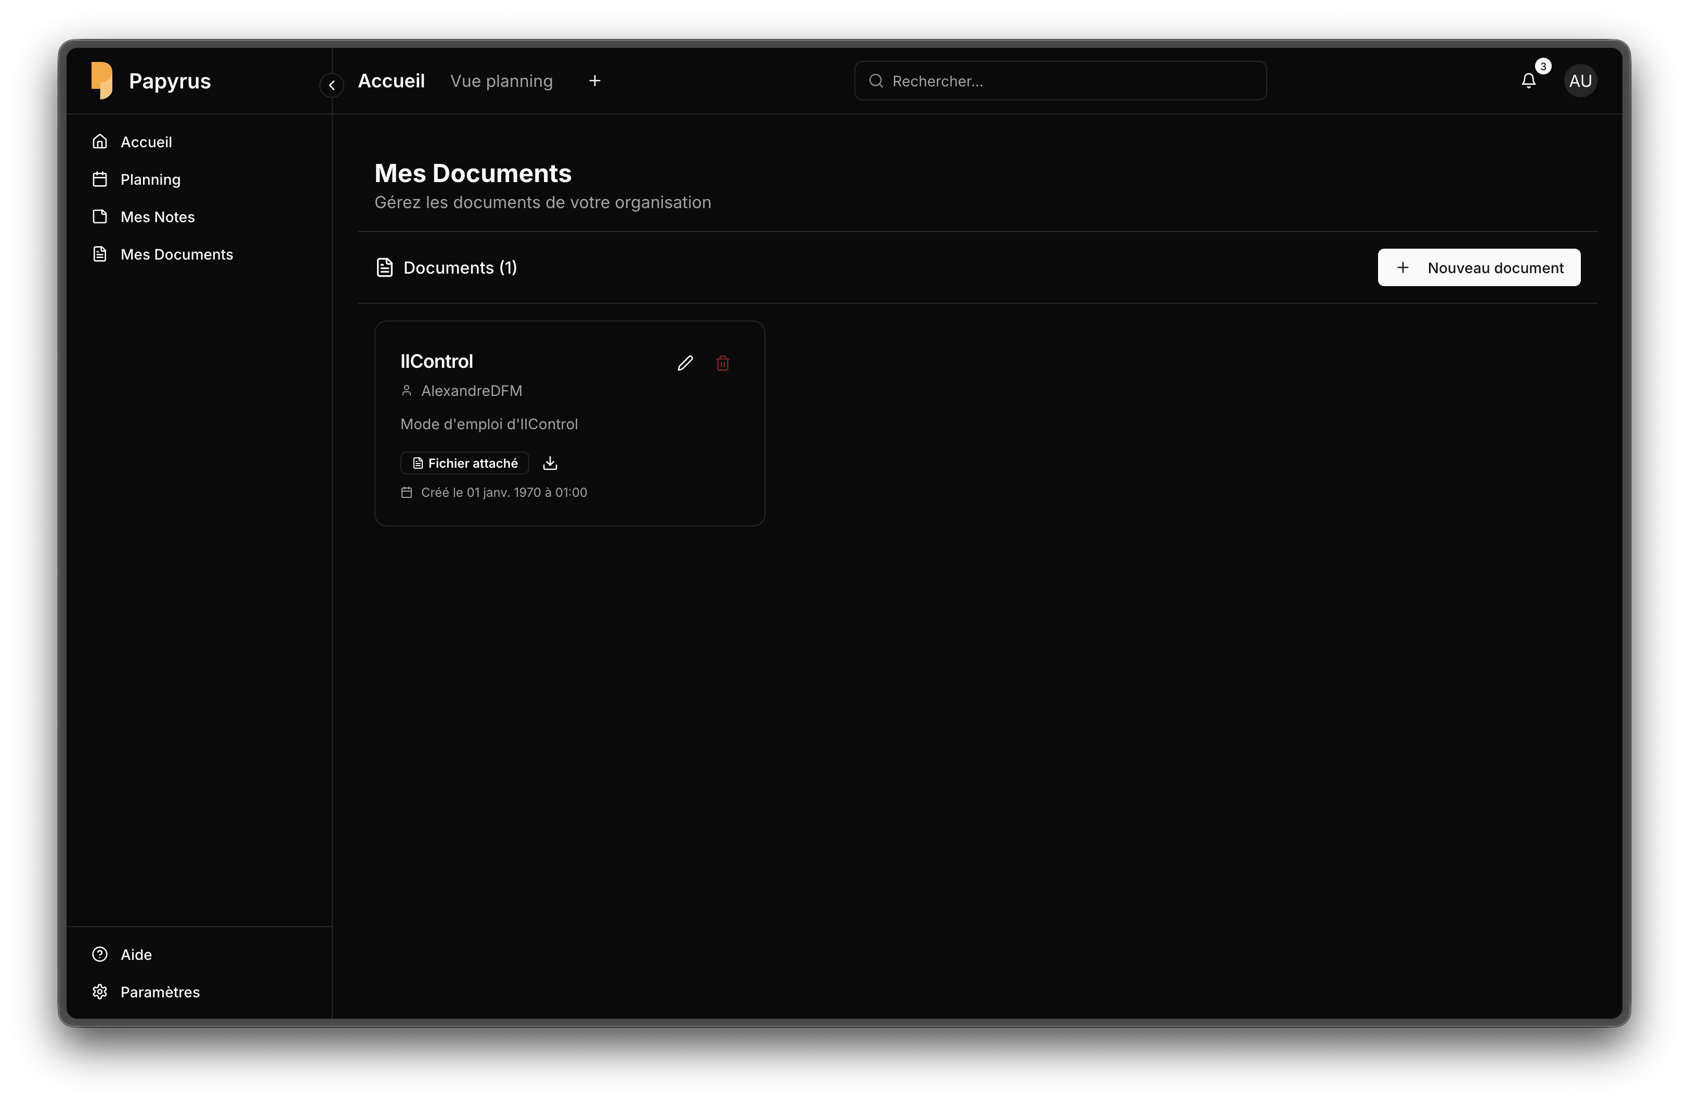
Task: Switch to the Vue planning tab
Action: click(501, 81)
